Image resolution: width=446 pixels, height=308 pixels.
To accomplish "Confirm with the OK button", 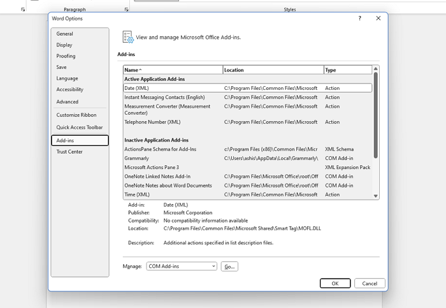I will (x=335, y=283).
